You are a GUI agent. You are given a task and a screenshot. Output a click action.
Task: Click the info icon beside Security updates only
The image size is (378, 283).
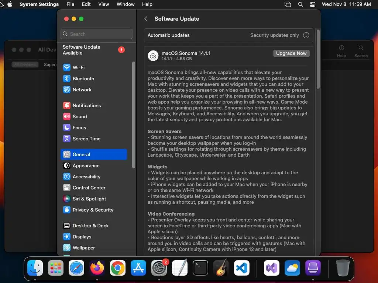(306, 35)
